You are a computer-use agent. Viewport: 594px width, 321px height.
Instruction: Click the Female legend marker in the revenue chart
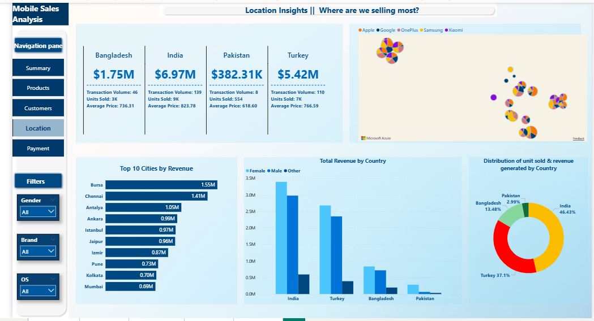[247, 171]
